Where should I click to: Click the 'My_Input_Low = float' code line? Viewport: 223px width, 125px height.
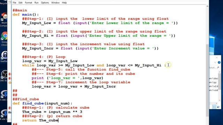(100, 23)
